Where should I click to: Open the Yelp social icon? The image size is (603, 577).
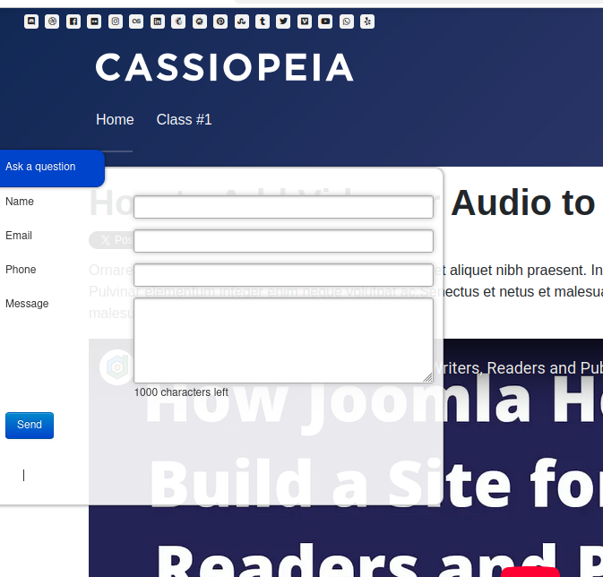[367, 22]
